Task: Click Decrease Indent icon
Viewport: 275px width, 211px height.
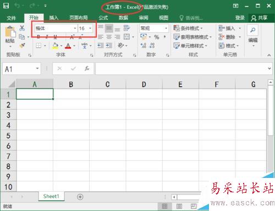Action: (101, 45)
